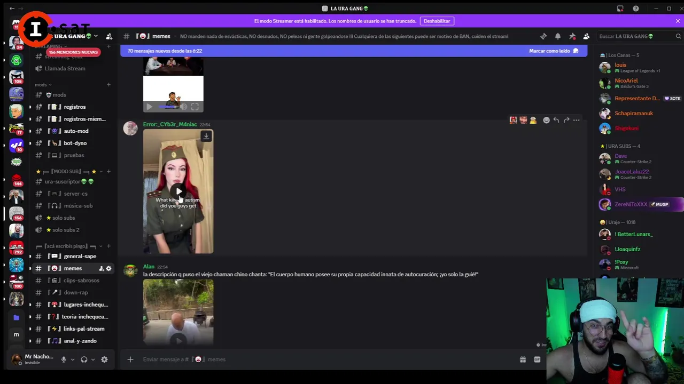Add a channel to mods category
The height and width of the screenshot is (384, 684).
click(108, 85)
